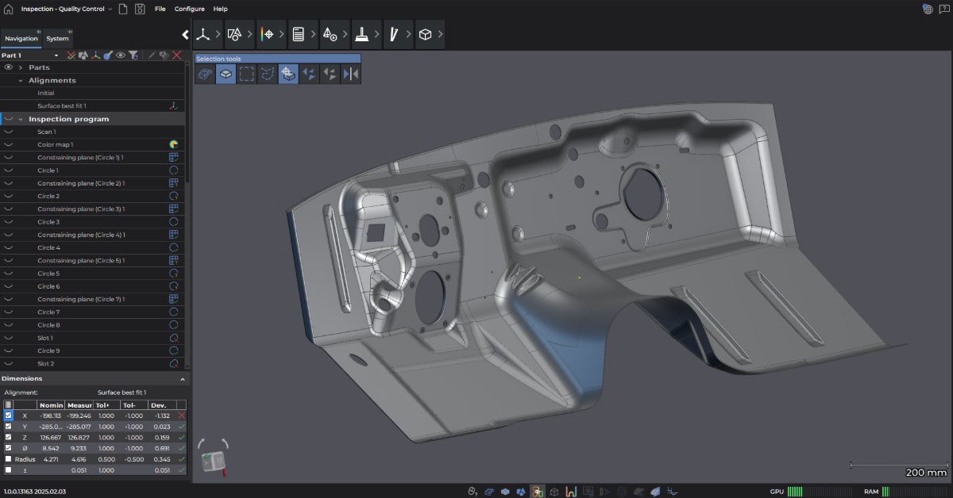Viewport: 953px width, 498px height.
Task: Open the Report step in the workflow toolbar
Action: tap(299, 35)
